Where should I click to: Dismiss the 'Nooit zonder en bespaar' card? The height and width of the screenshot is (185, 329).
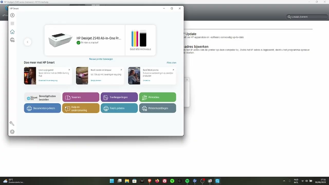[x=121, y=70]
